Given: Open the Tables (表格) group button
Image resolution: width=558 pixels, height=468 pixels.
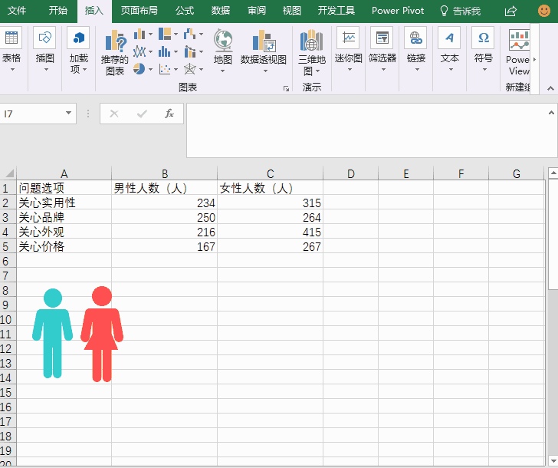Looking at the screenshot, I should coord(11,50).
